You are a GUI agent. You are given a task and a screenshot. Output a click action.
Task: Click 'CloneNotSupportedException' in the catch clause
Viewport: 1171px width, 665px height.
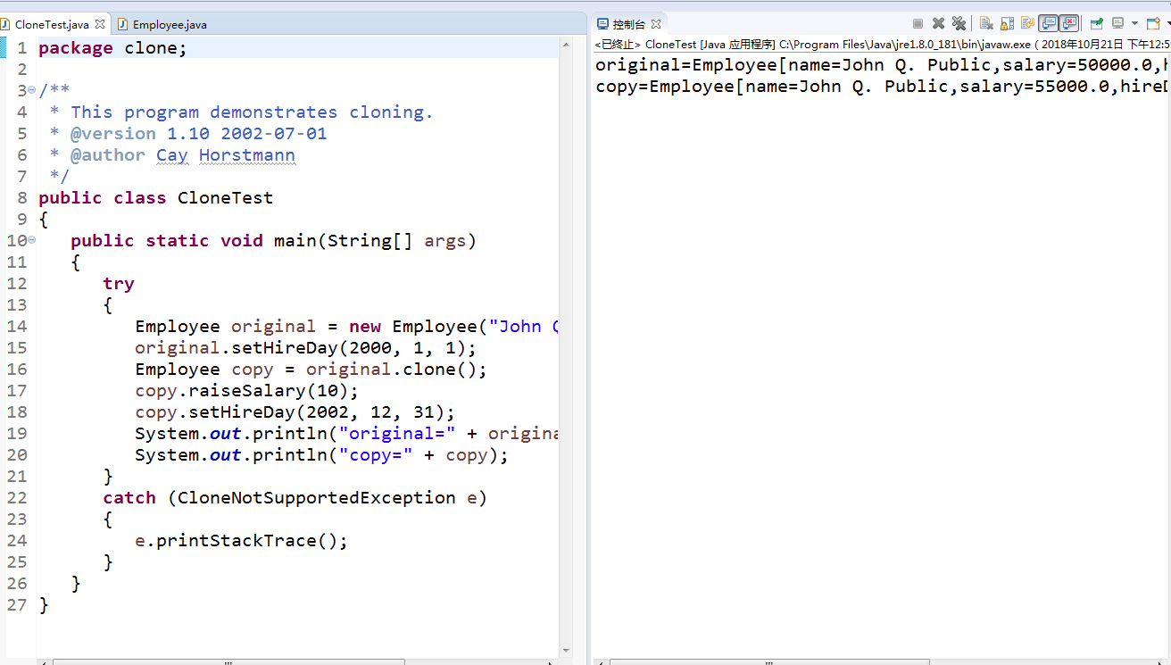[317, 498]
